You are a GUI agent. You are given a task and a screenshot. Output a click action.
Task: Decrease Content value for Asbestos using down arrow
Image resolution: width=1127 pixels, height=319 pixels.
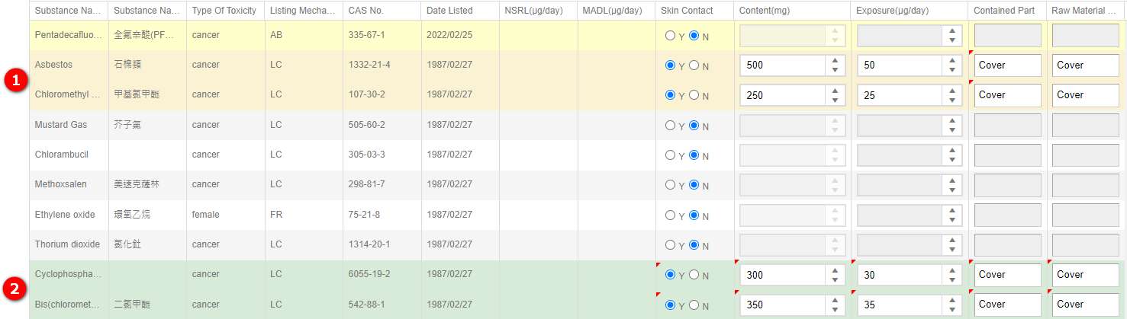click(x=835, y=70)
